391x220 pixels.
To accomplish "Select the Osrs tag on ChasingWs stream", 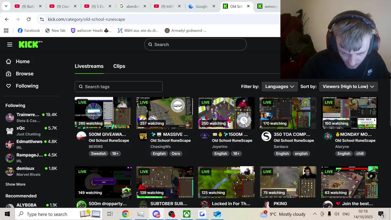I will 176,154.
